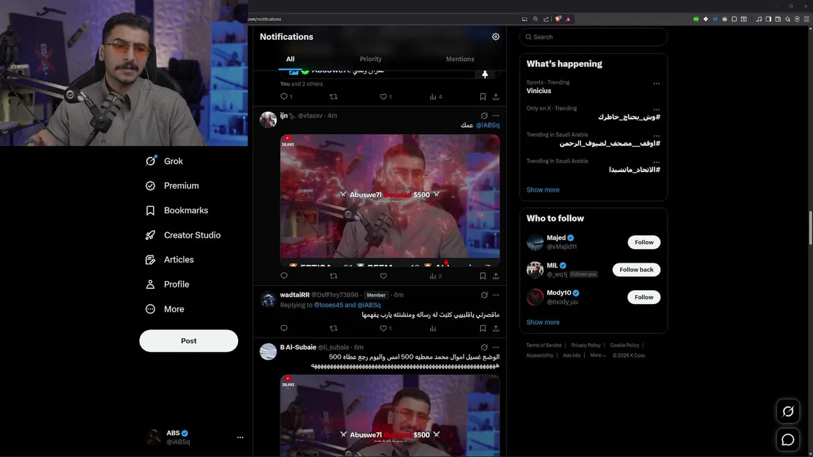
Task: Open the Vinicius trending topic
Action: pyautogui.click(x=539, y=91)
